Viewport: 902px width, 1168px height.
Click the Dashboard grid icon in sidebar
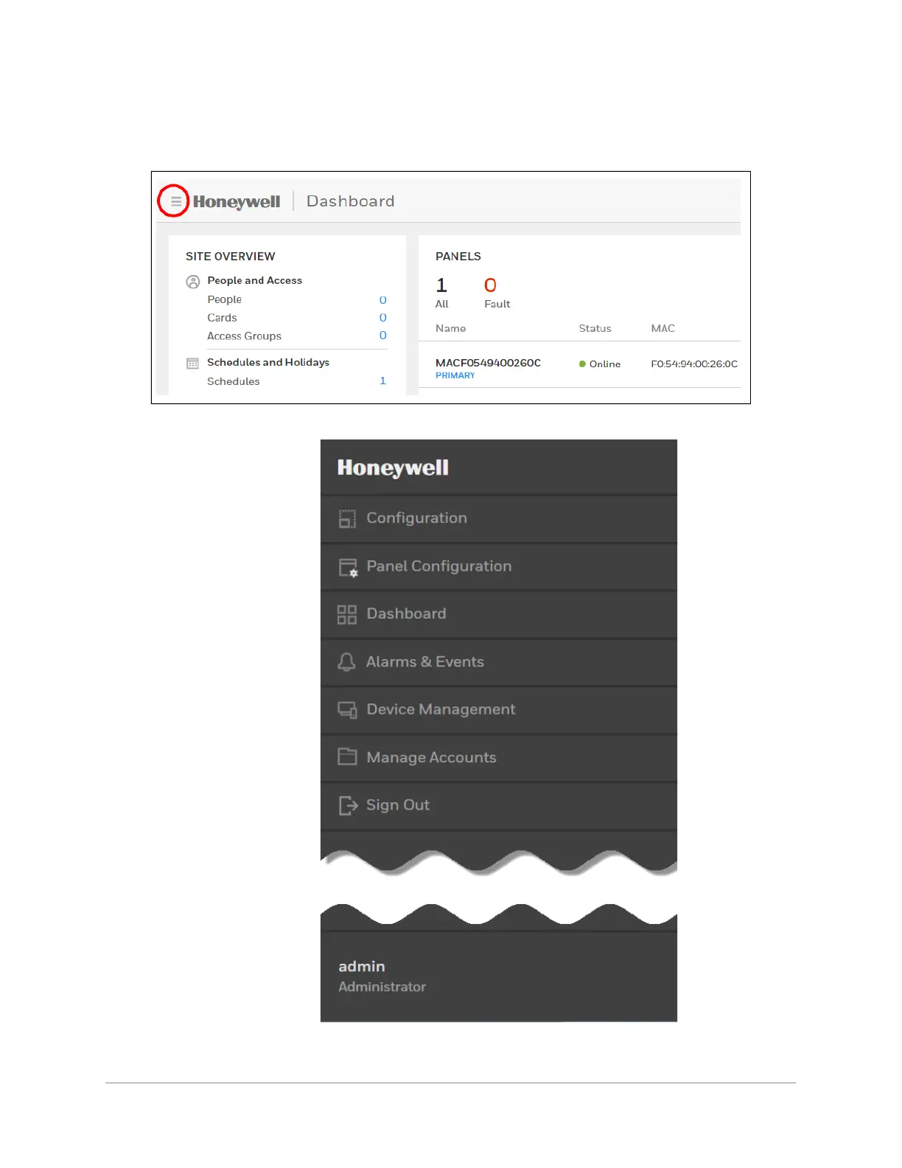point(347,614)
